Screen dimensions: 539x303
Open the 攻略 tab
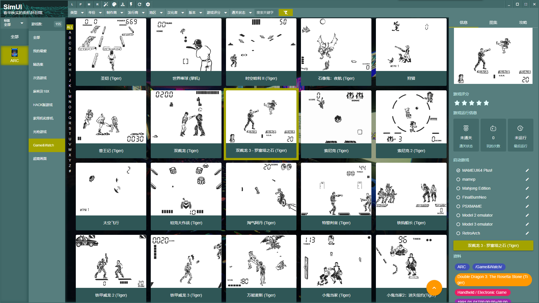[523, 22]
